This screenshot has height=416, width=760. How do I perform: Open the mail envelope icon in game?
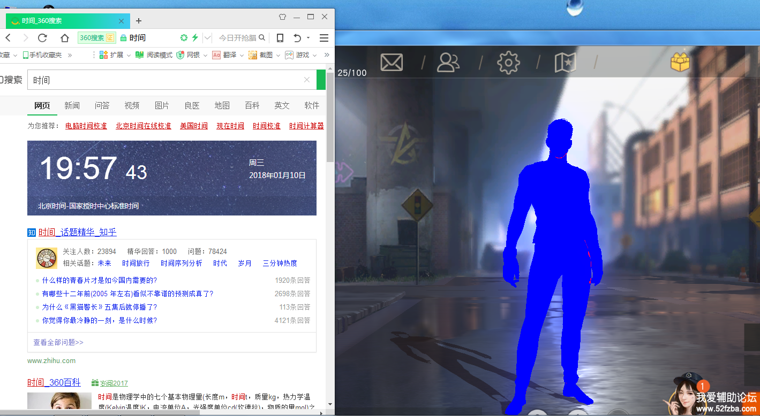392,63
